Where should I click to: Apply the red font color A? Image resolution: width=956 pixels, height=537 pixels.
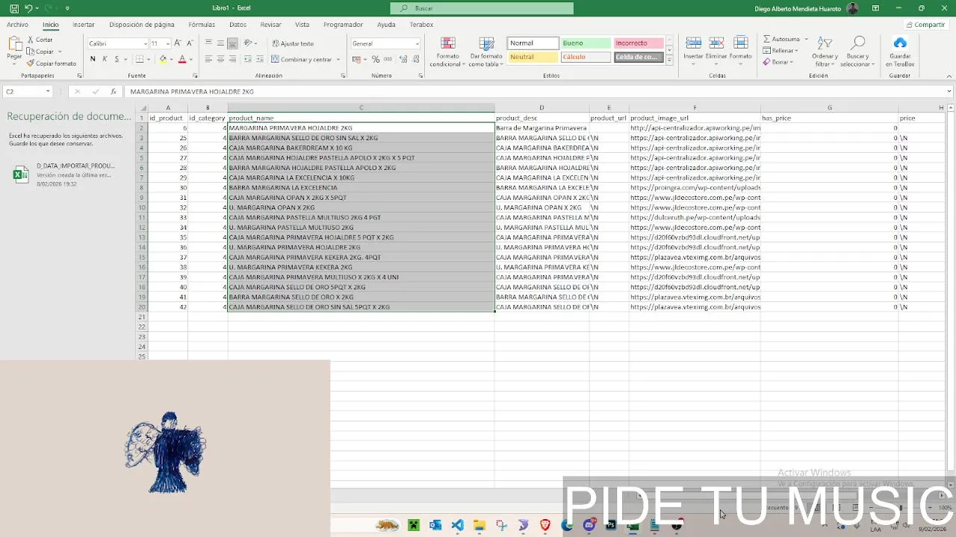pyautogui.click(x=181, y=59)
